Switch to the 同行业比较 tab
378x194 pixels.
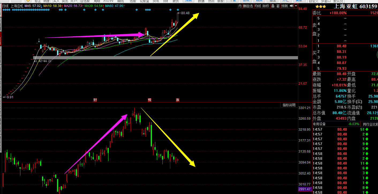[x=370, y=124]
